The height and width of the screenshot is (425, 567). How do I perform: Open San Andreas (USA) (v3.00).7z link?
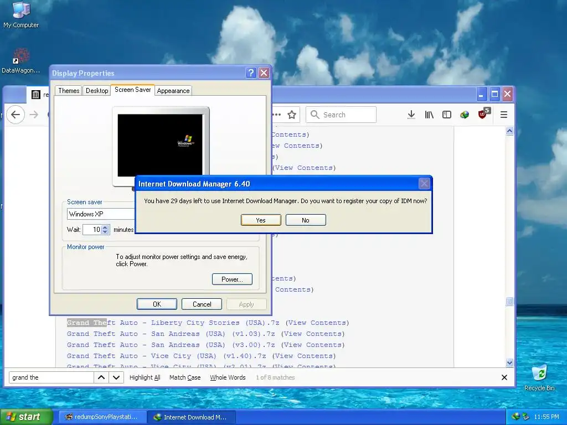point(171,345)
